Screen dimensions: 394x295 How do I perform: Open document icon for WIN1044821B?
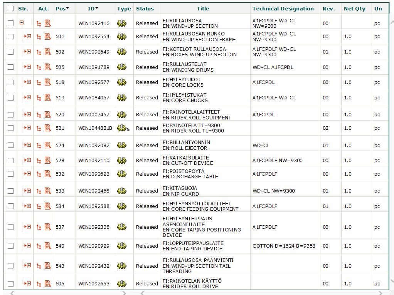[x=47, y=128]
